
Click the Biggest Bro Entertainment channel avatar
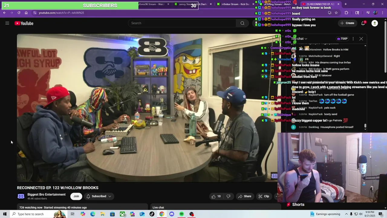click(x=21, y=196)
